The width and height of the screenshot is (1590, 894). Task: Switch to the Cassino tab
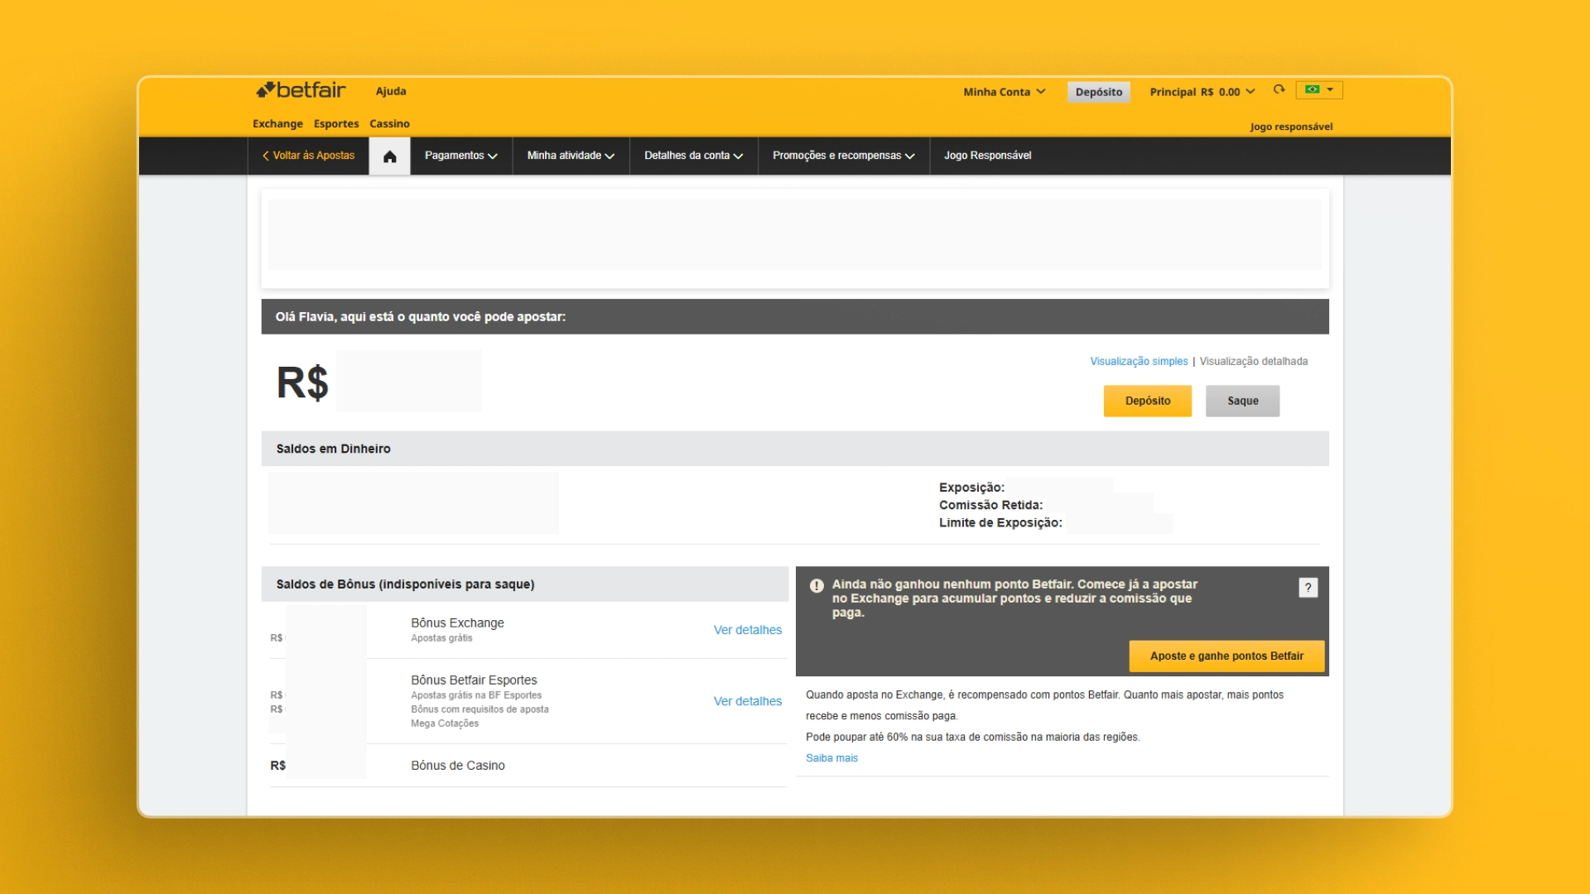point(389,124)
